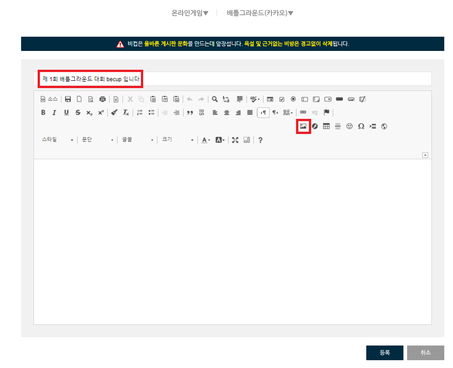Redo the last action

point(201,99)
